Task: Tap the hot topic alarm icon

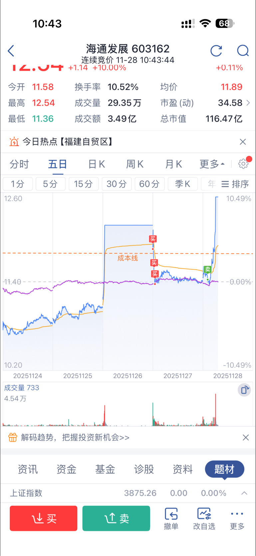Action: coord(14,142)
